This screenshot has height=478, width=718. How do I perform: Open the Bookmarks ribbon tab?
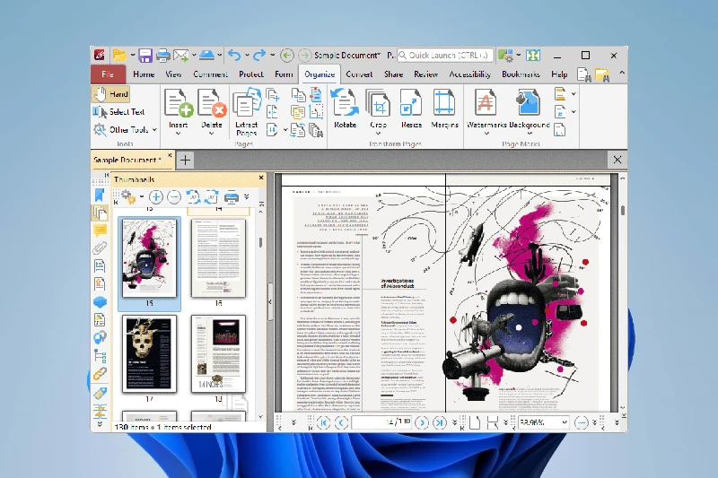[x=521, y=74]
